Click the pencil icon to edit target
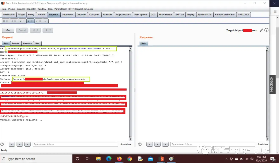279x163 pixels. click(261, 30)
